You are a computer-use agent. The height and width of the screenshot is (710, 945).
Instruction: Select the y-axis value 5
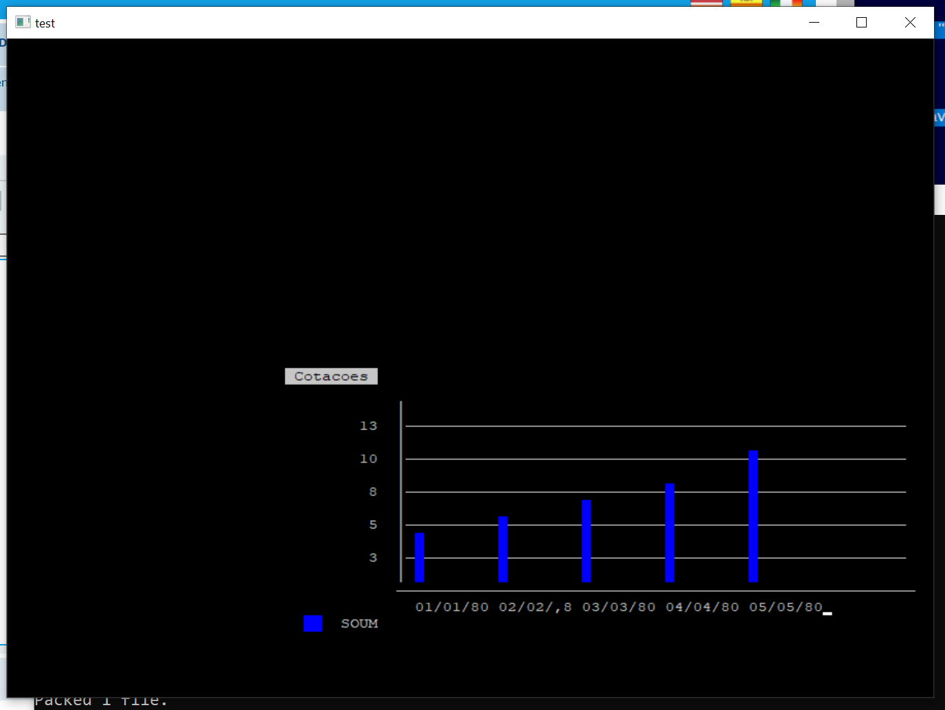click(373, 525)
